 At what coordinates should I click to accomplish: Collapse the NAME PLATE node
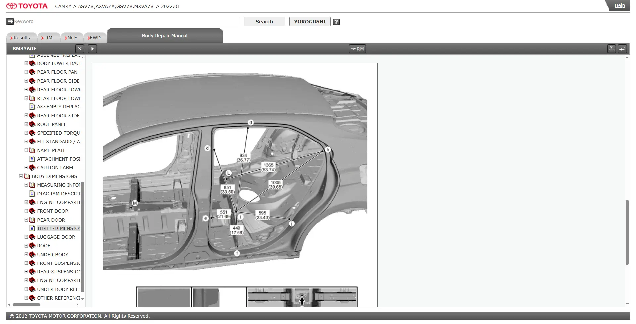pos(26,150)
